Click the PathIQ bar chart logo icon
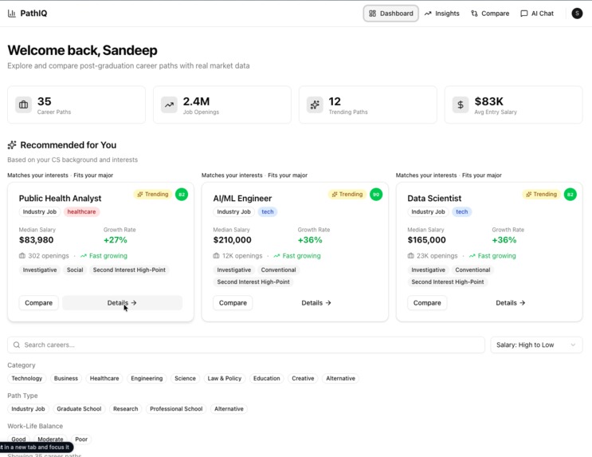Viewport: 592px width, 457px height. [12, 14]
